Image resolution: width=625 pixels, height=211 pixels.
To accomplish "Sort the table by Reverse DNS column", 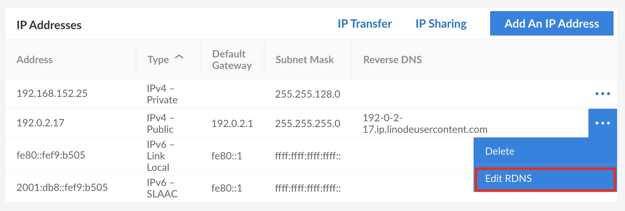I will tap(392, 60).
